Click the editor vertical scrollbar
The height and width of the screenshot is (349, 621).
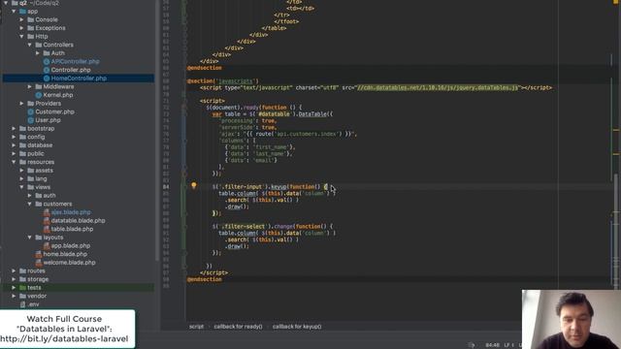[x=616, y=232]
